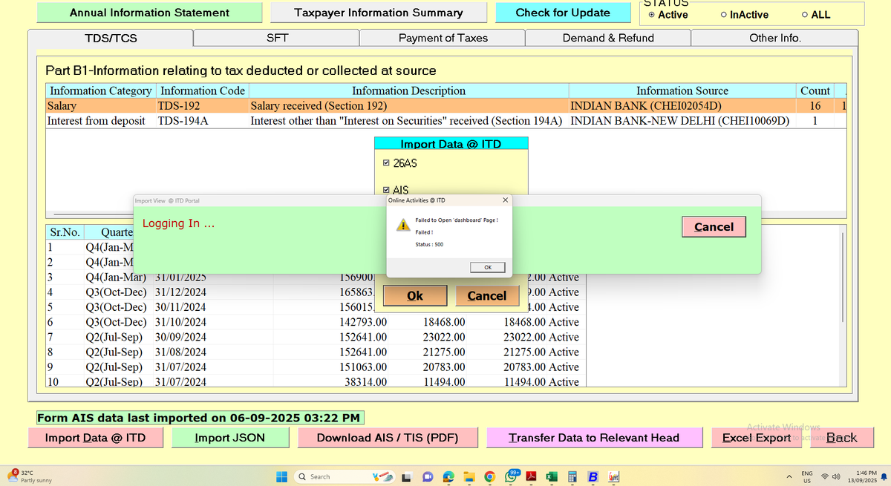The width and height of the screenshot is (891, 486).
Task: Click the ENG US language indicator
Action: point(806,476)
